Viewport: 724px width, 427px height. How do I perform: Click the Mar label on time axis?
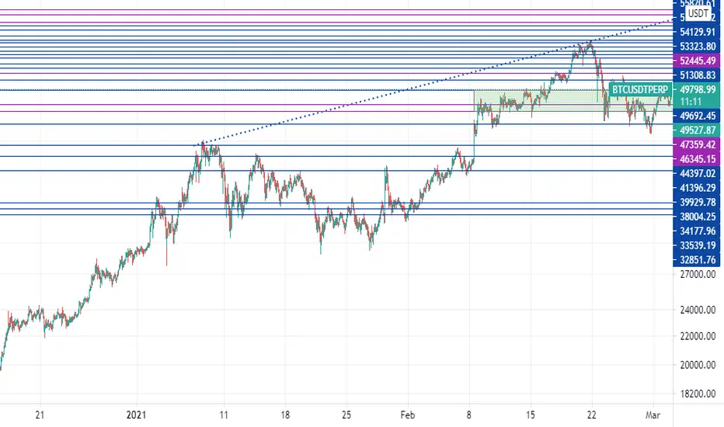[x=653, y=415]
